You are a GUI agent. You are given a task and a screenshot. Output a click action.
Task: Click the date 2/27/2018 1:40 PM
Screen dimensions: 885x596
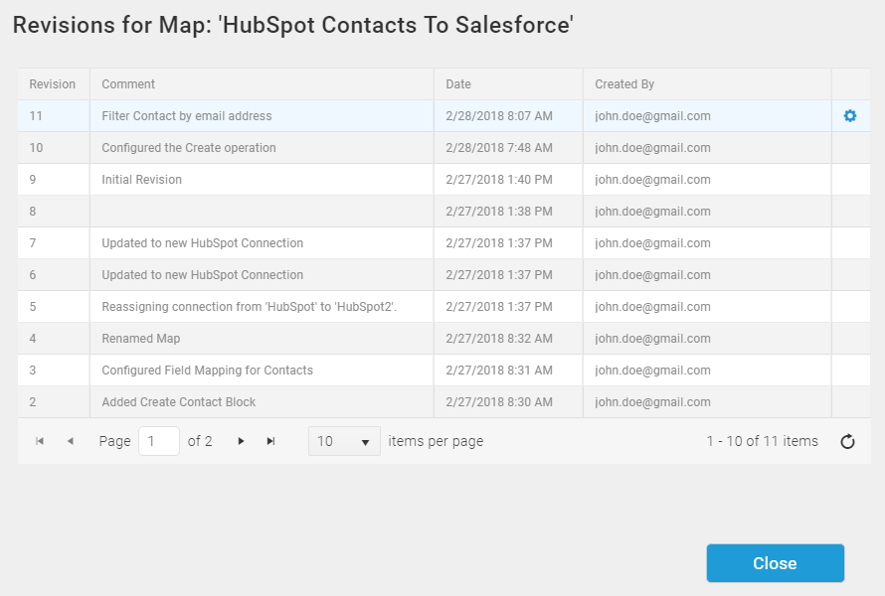coord(499,180)
